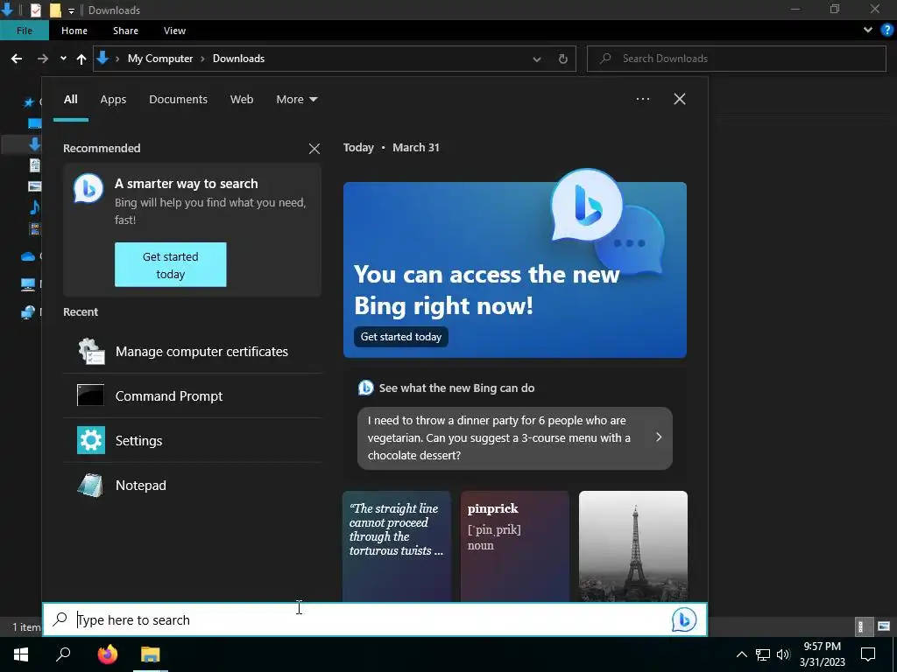Select the All search tab
This screenshot has width=897, height=672.
point(70,100)
